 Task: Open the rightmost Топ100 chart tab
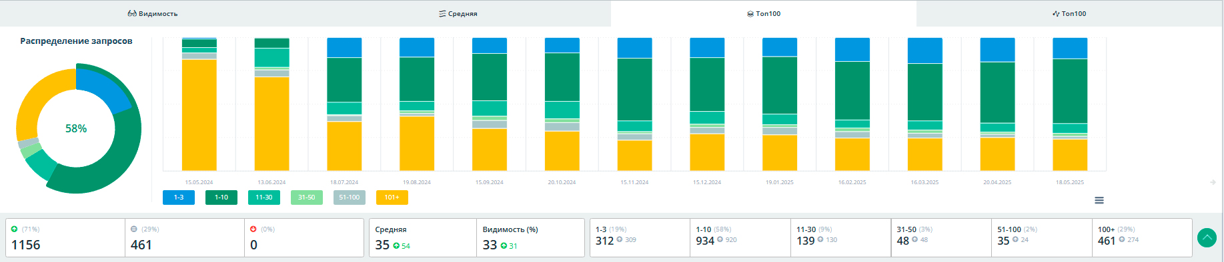tap(1069, 13)
